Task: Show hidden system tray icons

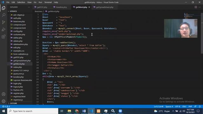Action: pos(173,111)
